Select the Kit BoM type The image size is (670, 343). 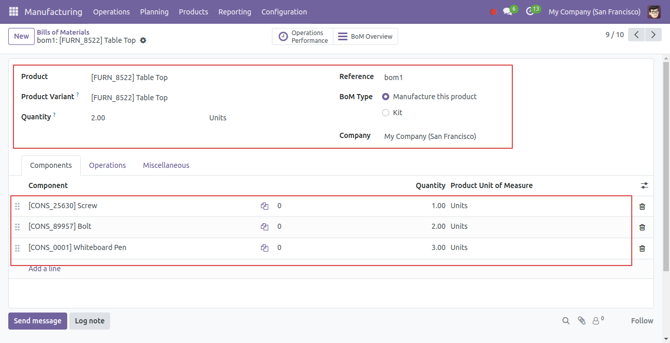coord(386,113)
